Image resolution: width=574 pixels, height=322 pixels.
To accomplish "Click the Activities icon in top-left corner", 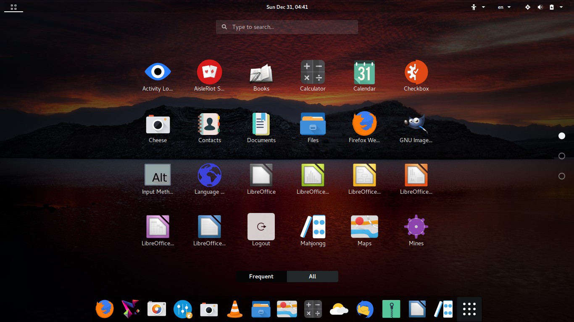I will (x=13, y=7).
